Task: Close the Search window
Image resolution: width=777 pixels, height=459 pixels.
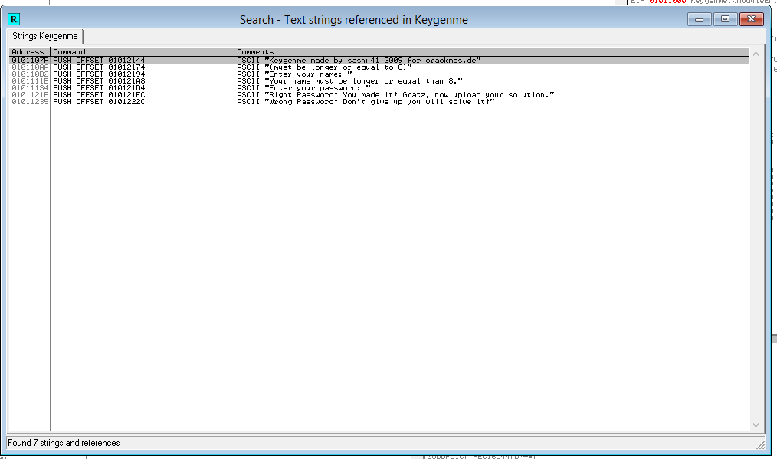Action: pyautogui.click(x=751, y=19)
